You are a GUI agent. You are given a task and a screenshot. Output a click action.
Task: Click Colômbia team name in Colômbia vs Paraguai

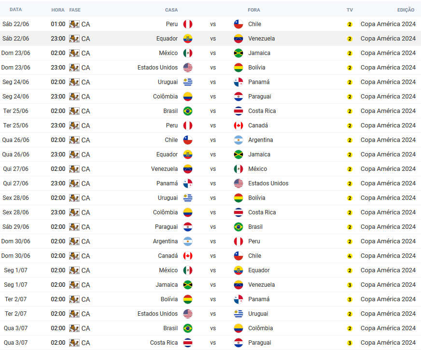click(x=166, y=97)
